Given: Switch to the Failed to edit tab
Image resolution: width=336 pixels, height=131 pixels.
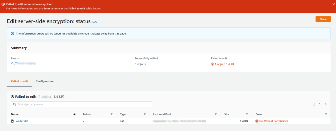Looking at the screenshot, I should click(20, 81).
